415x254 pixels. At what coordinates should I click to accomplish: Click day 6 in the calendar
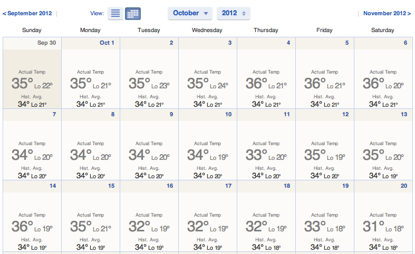(406, 43)
